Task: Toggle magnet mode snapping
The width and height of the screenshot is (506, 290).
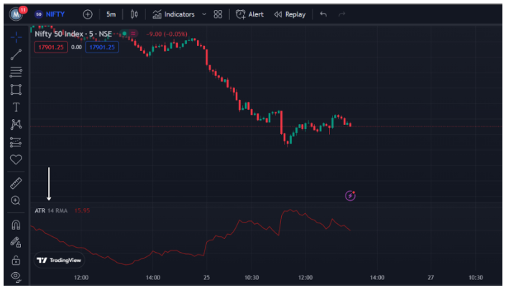Action: click(16, 225)
